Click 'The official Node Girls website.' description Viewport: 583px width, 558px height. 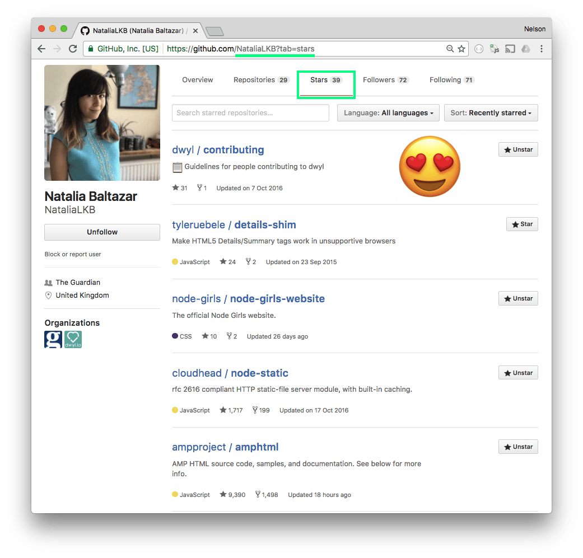click(x=224, y=316)
